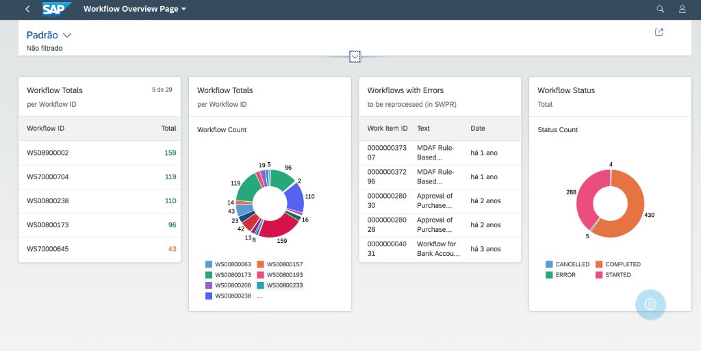Screen dimensions: 701x351
Task: Select the STARTED status legend swatch
Action: [x=599, y=275]
